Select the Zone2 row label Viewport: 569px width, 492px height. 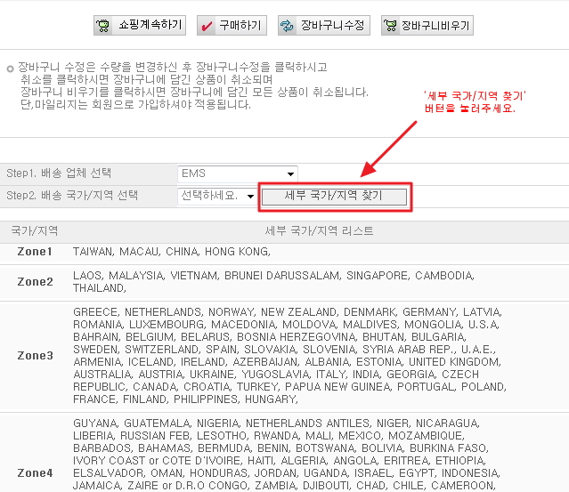coord(35,282)
